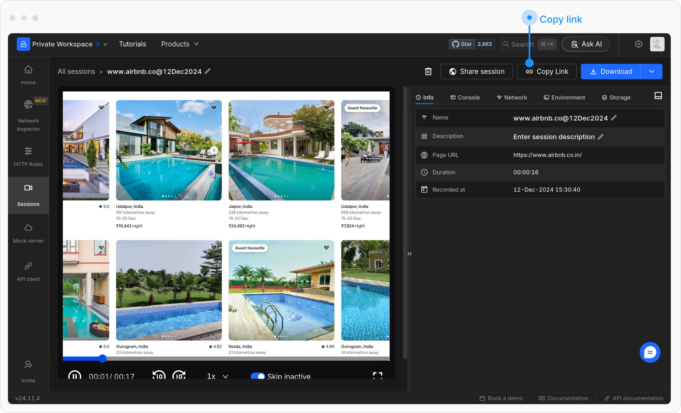Click Share session button

476,71
